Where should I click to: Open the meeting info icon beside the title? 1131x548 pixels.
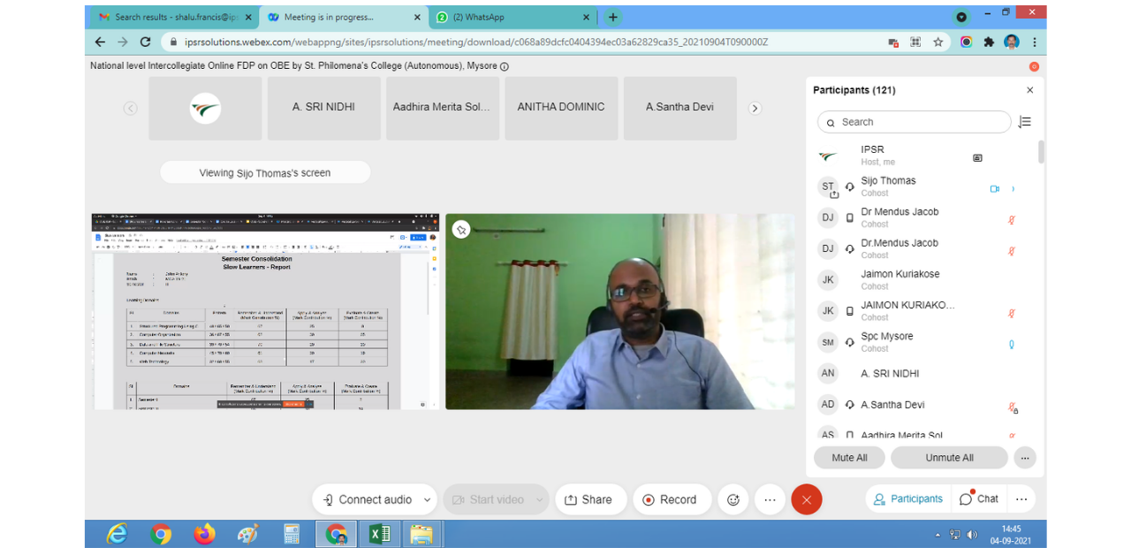505,66
